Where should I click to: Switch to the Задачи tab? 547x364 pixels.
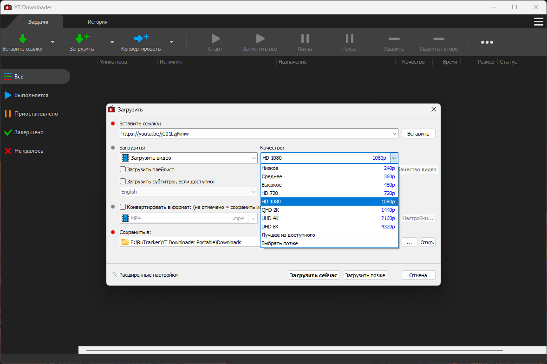tap(39, 22)
